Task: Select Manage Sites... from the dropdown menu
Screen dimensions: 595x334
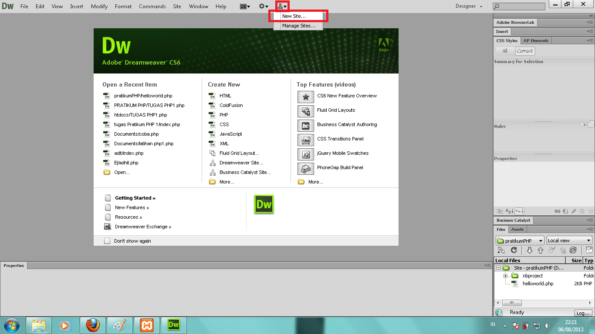Action: pos(298,26)
